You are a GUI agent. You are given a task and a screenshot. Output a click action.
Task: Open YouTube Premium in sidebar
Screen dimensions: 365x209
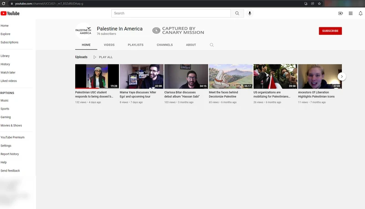coord(12,137)
